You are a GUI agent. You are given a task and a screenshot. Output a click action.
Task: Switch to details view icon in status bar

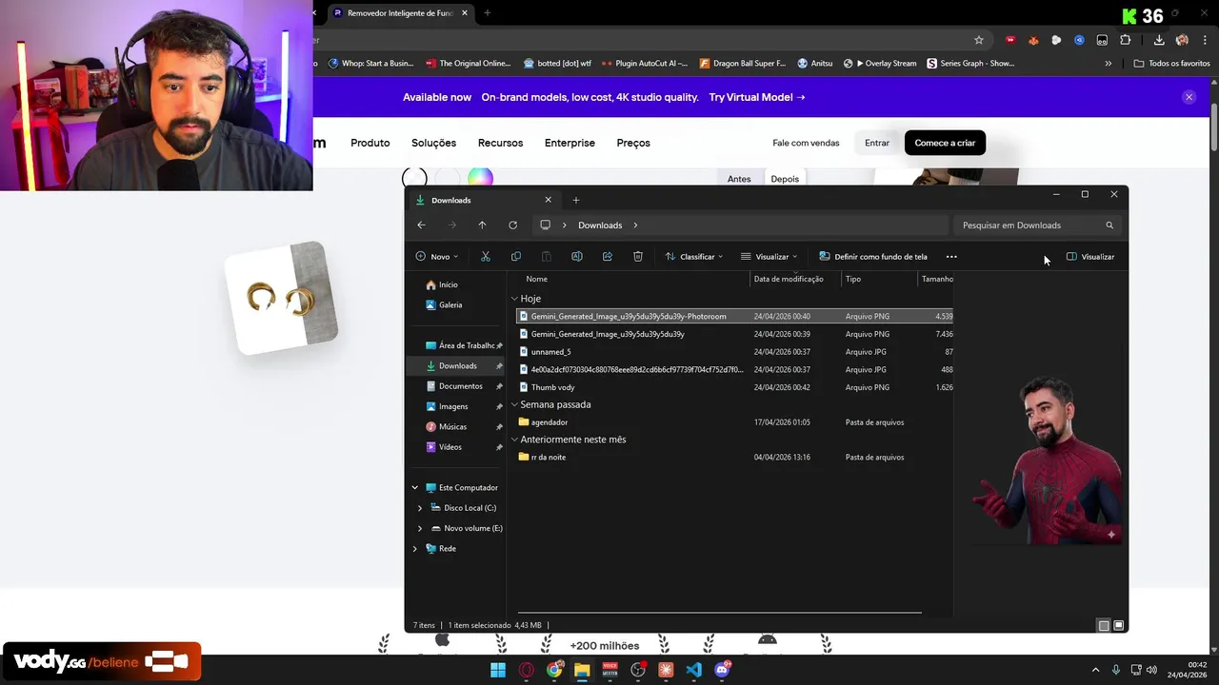click(x=1104, y=625)
